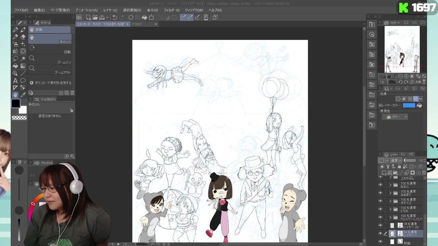Screen dimensions: 438x246
Task: Click the Fill icon in command bar
Action: (x=144, y=17)
